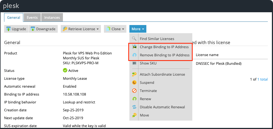
Task: Open the Retrieve License dropdown
Action: point(81,29)
